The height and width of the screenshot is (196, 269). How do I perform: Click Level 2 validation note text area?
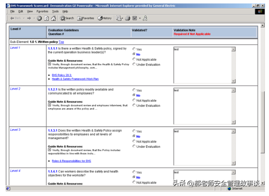(203, 106)
